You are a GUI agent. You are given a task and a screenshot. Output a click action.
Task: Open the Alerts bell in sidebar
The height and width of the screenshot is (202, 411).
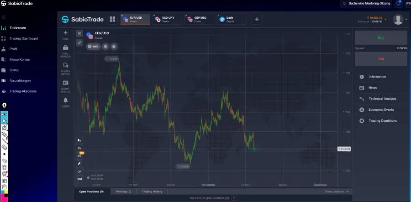(65, 100)
